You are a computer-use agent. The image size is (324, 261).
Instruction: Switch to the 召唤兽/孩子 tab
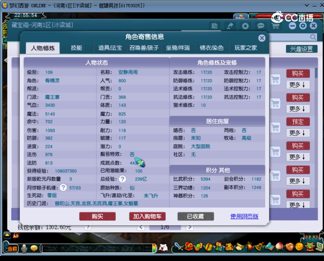(144, 48)
